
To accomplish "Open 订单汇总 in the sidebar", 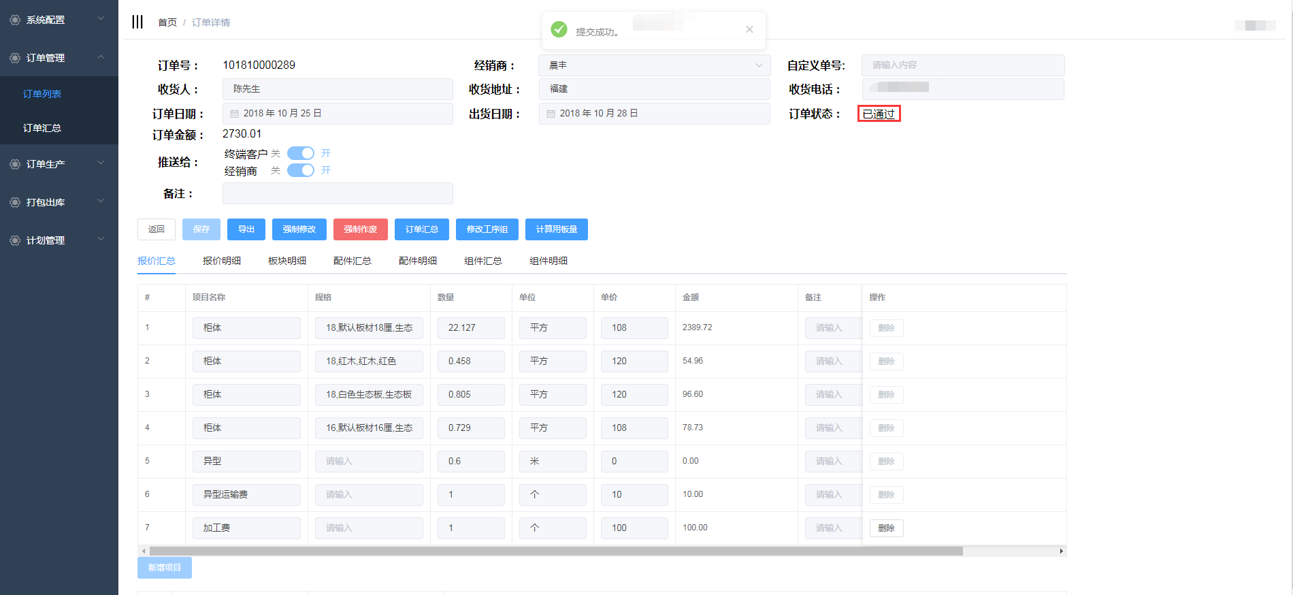I will pos(42,128).
